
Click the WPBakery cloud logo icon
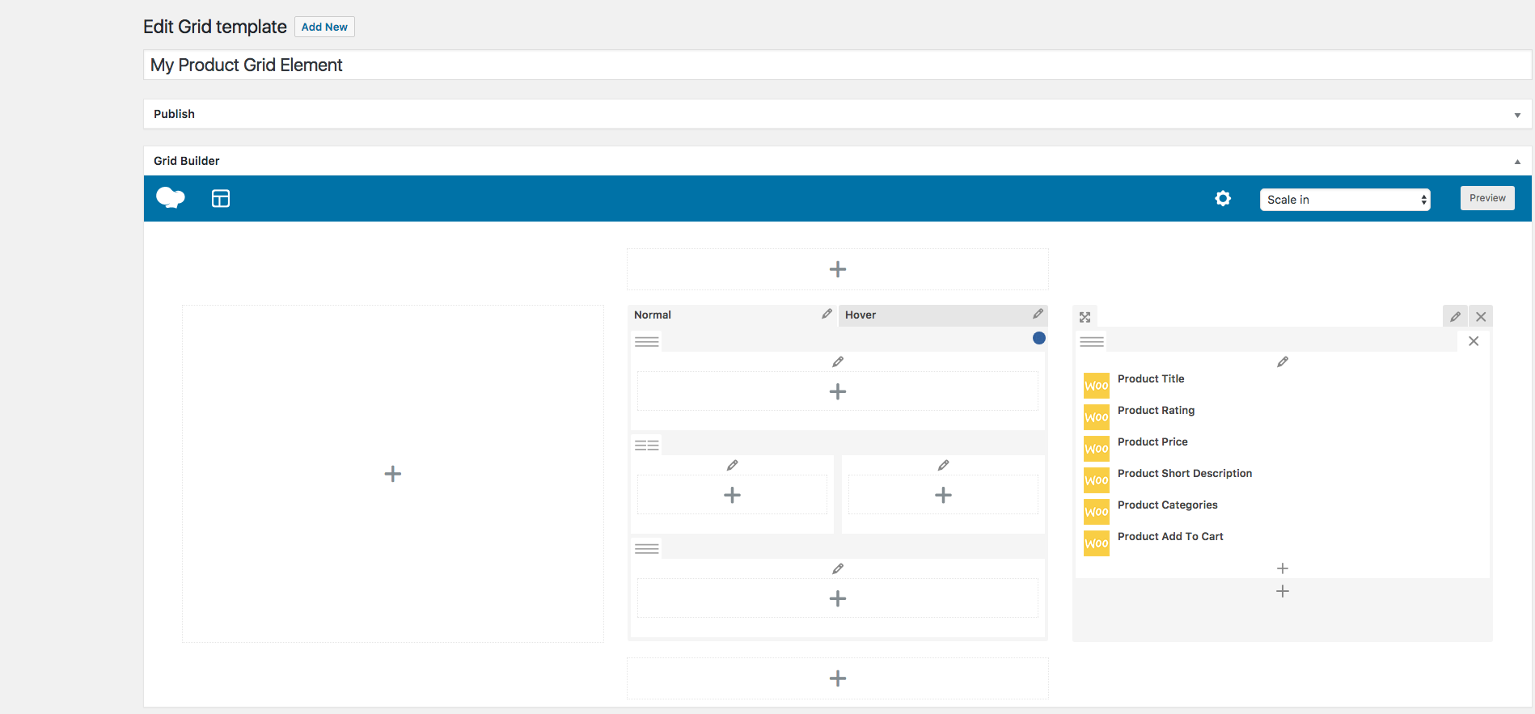coord(170,198)
